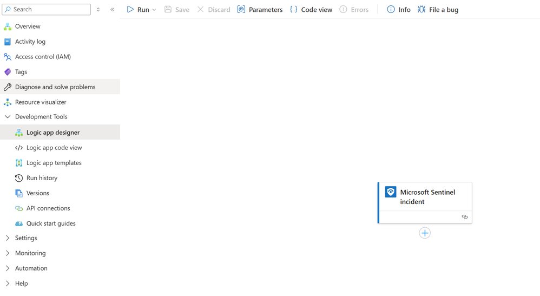Click File a bug
This screenshot has height=296, width=540.
(x=438, y=10)
